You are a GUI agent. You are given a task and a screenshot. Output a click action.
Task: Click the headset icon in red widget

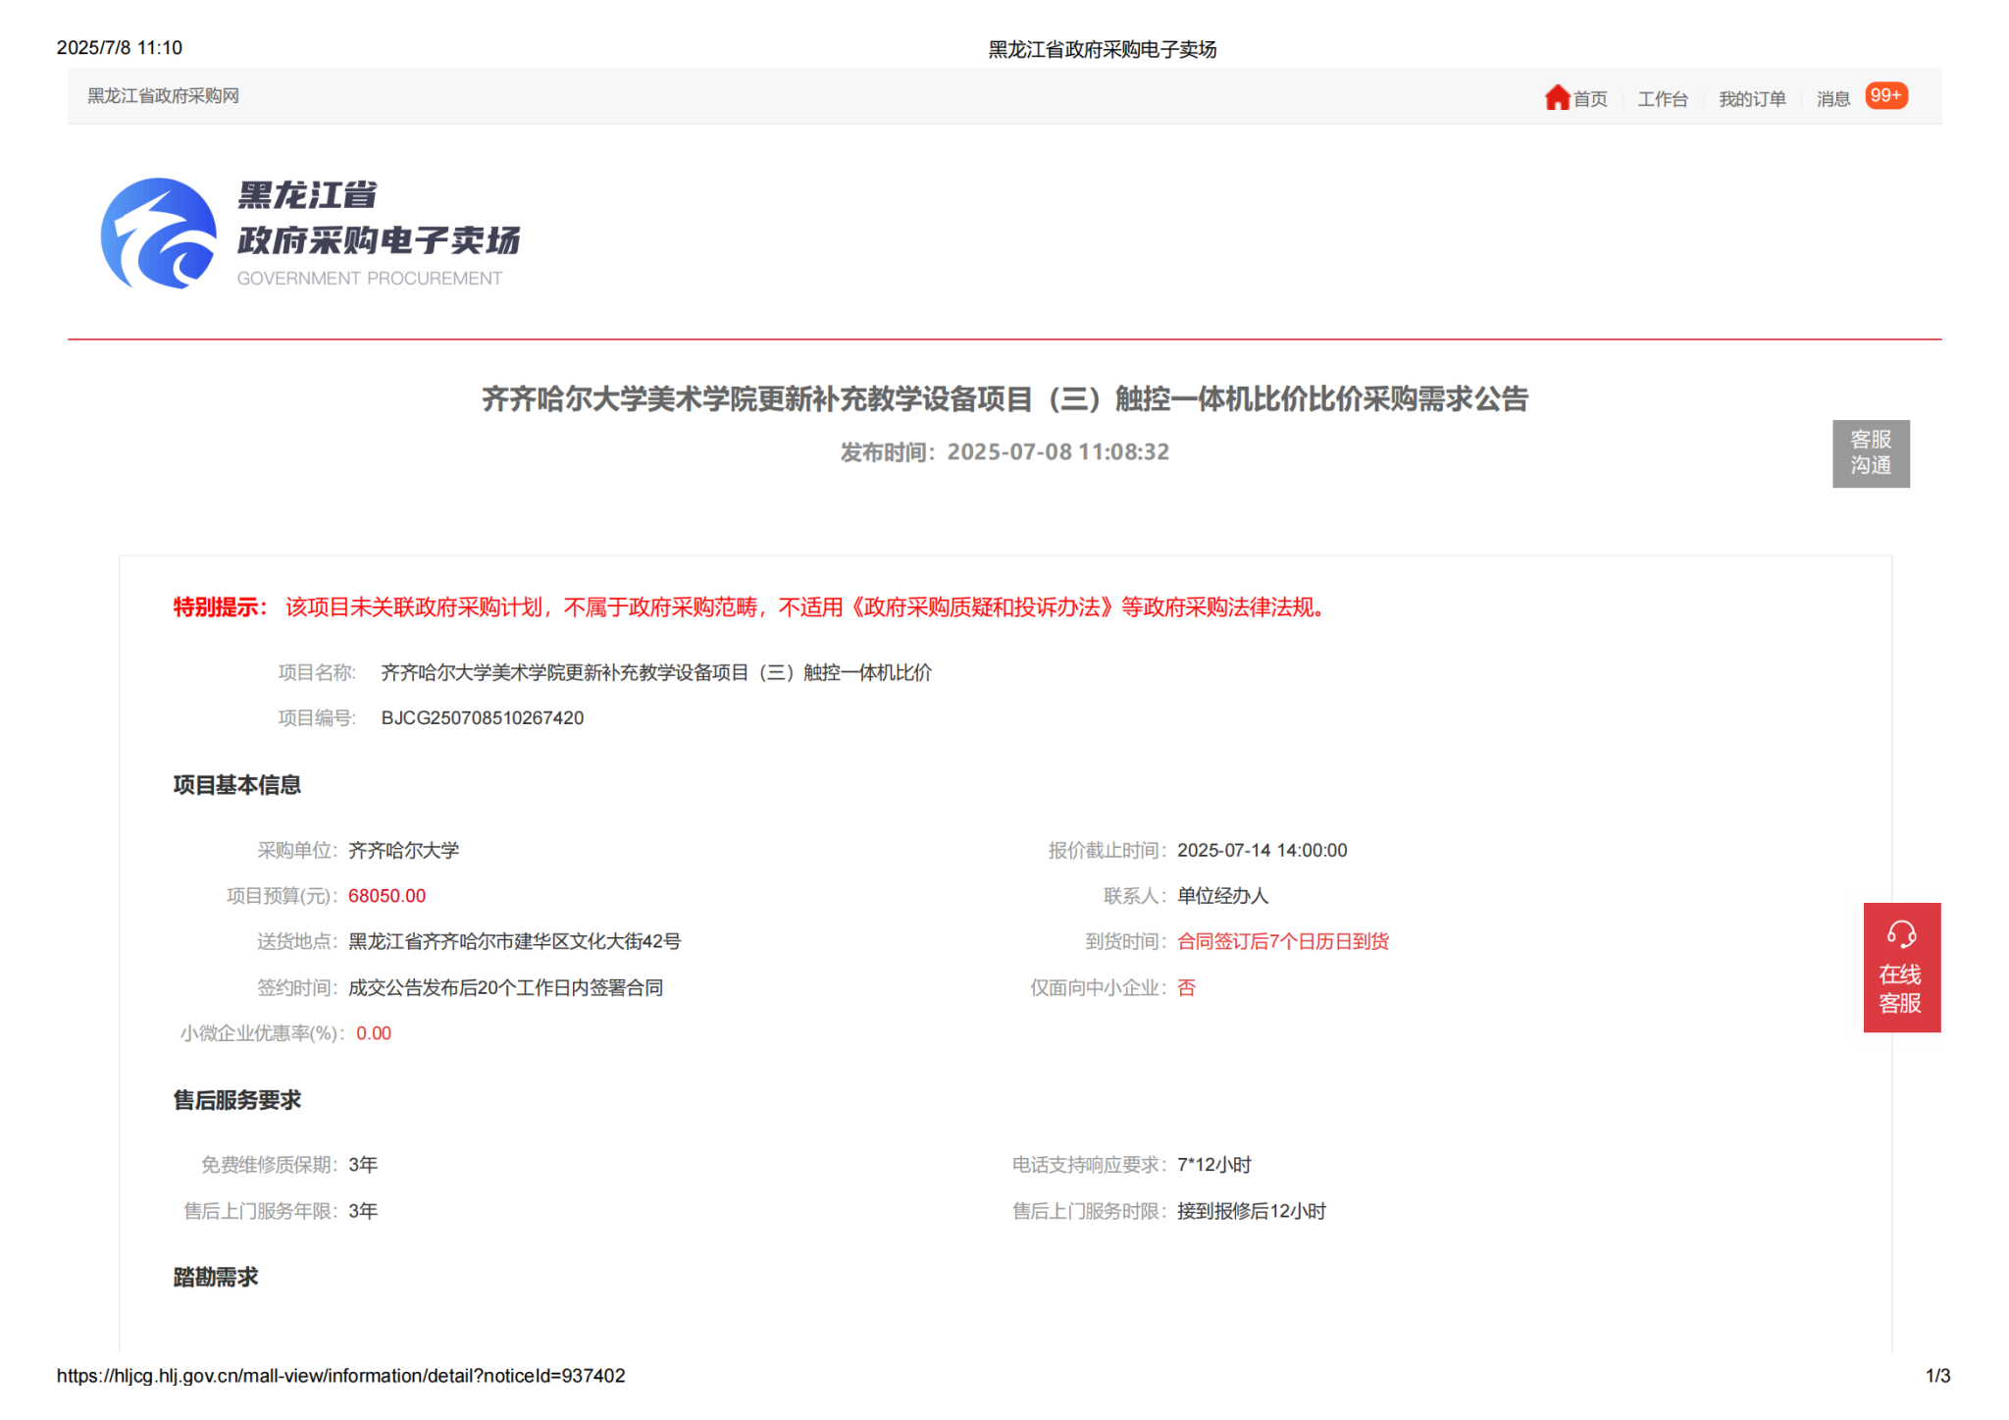point(1901,933)
